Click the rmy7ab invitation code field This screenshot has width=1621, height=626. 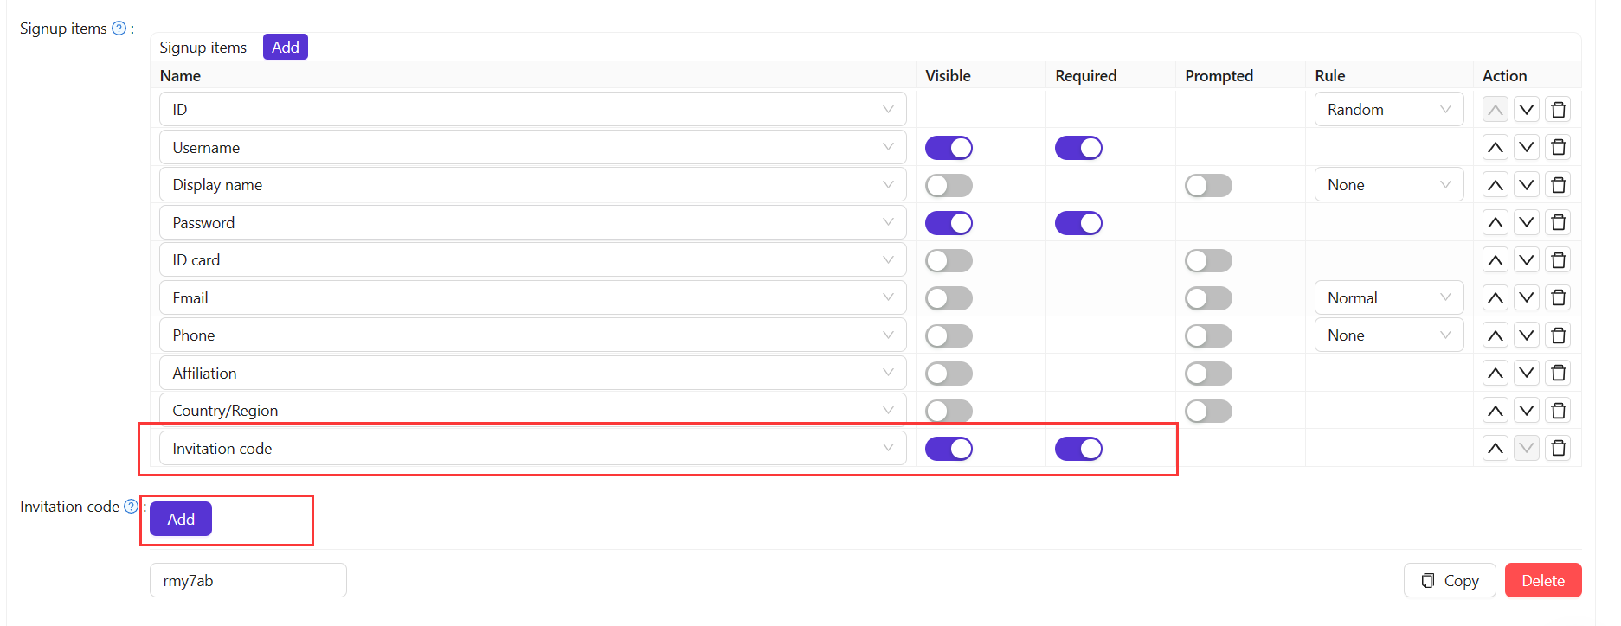tap(248, 581)
